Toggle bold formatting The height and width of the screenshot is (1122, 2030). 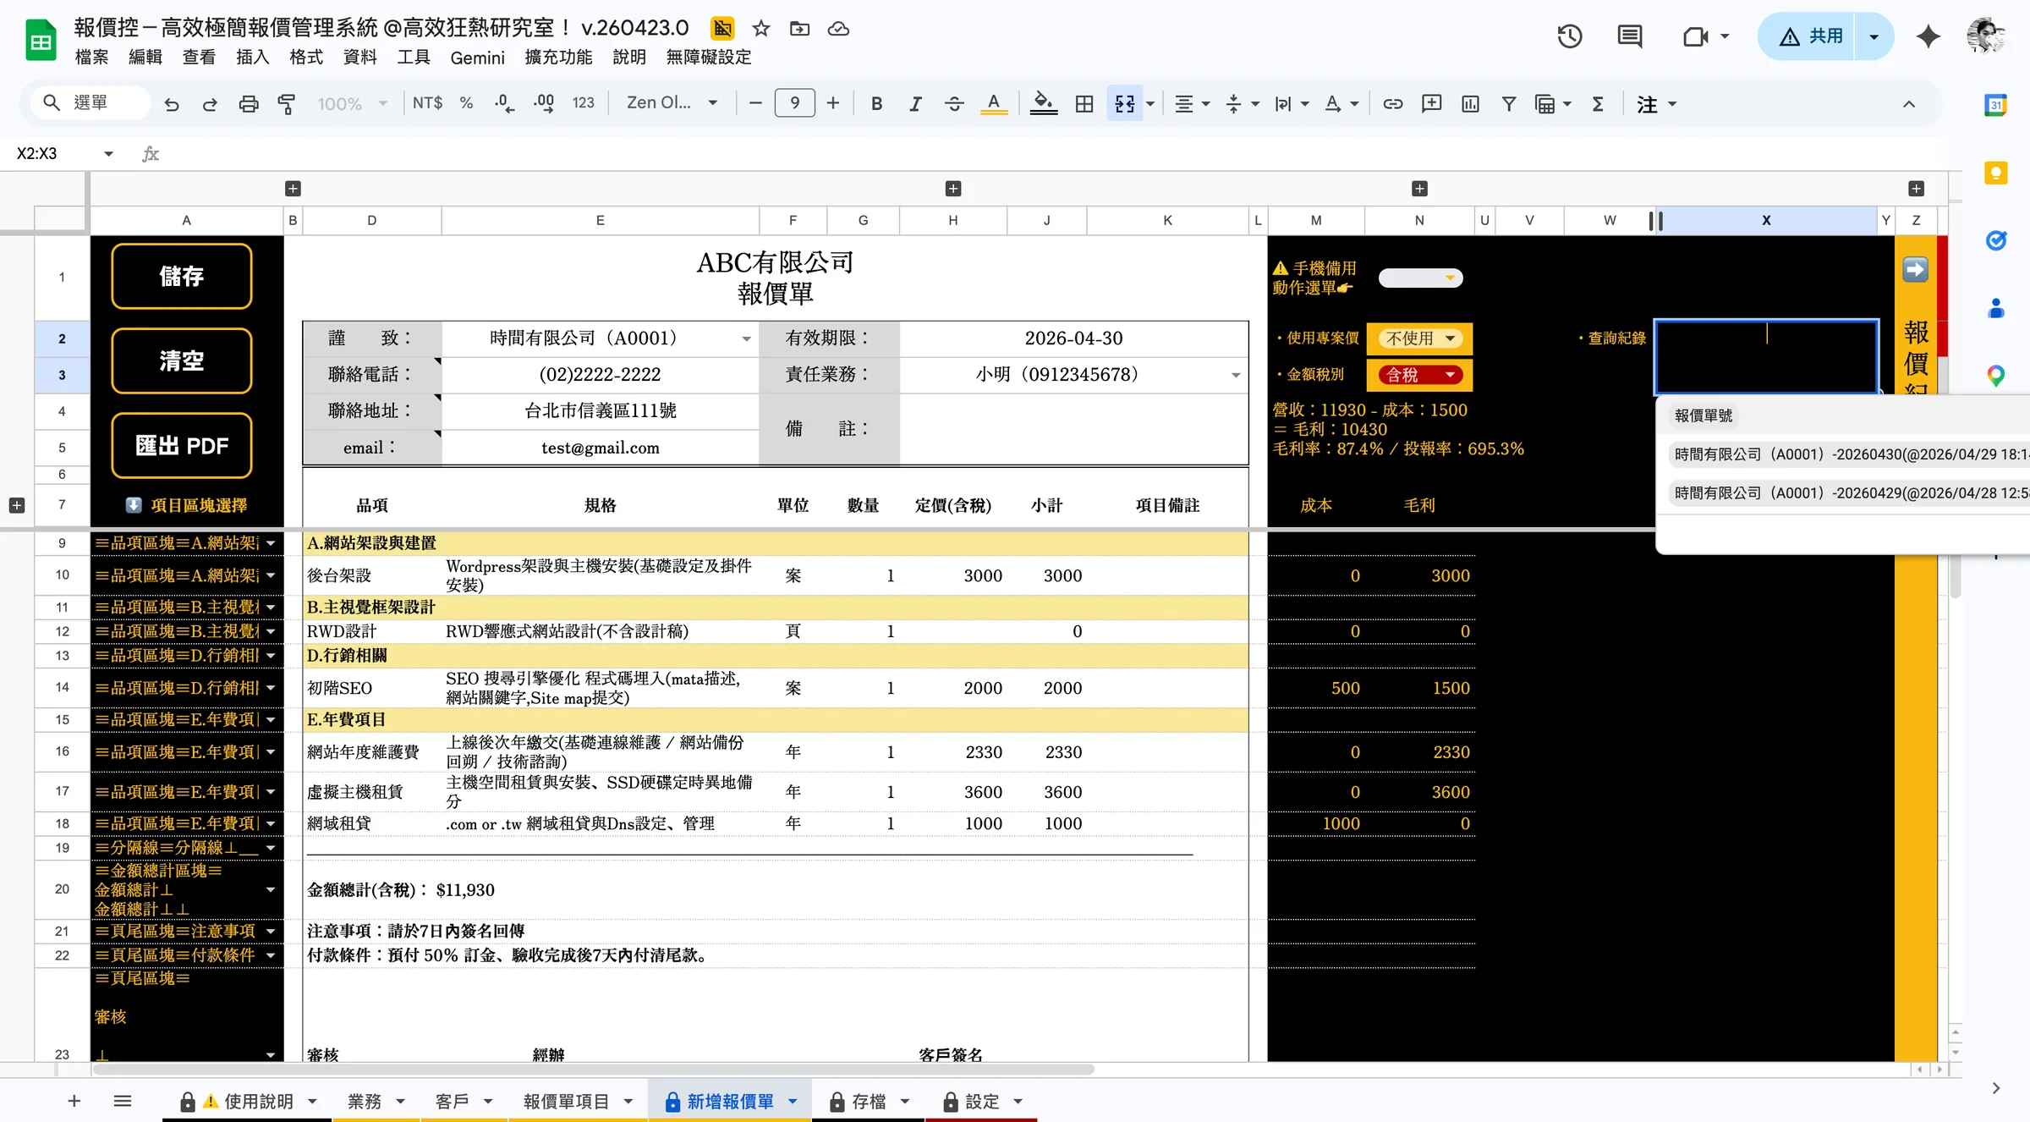click(876, 104)
